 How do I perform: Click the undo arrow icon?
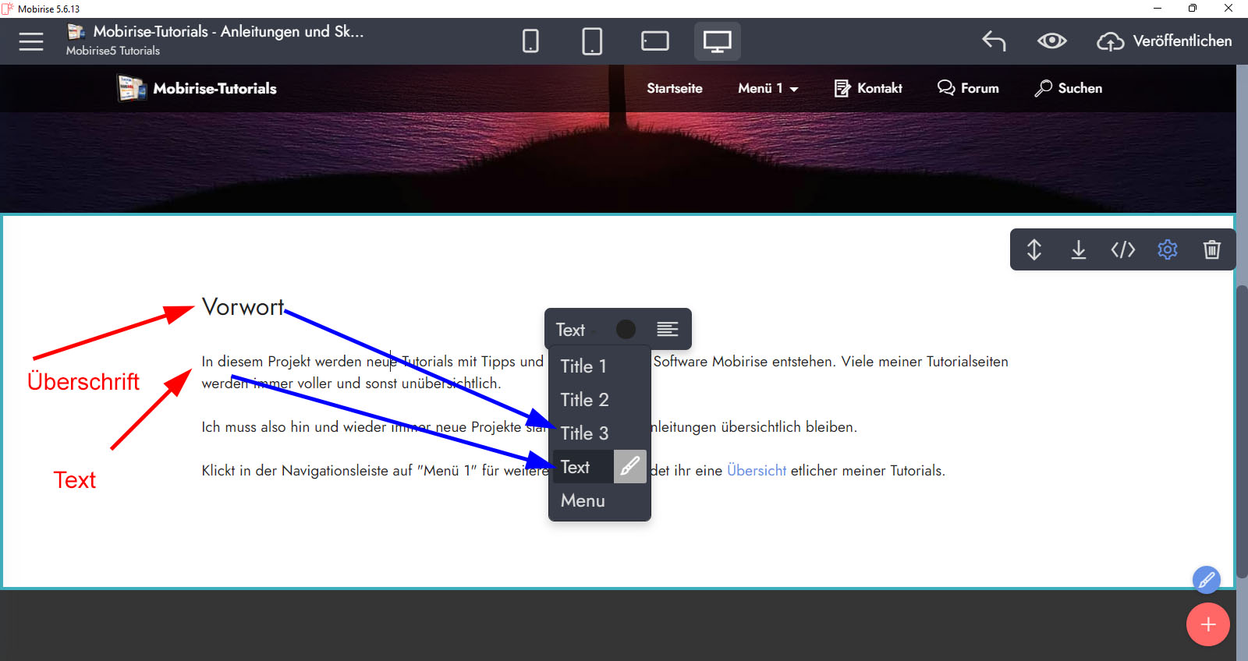click(994, 41)
